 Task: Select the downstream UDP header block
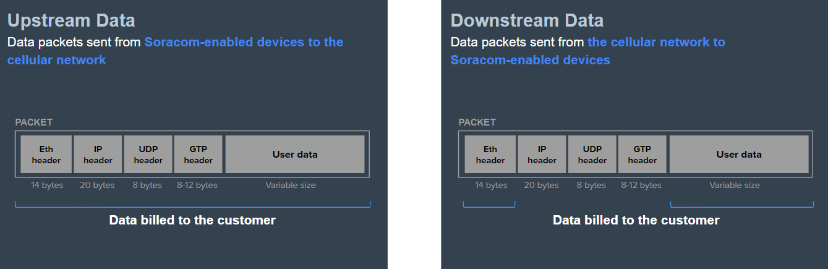point(592,155)
